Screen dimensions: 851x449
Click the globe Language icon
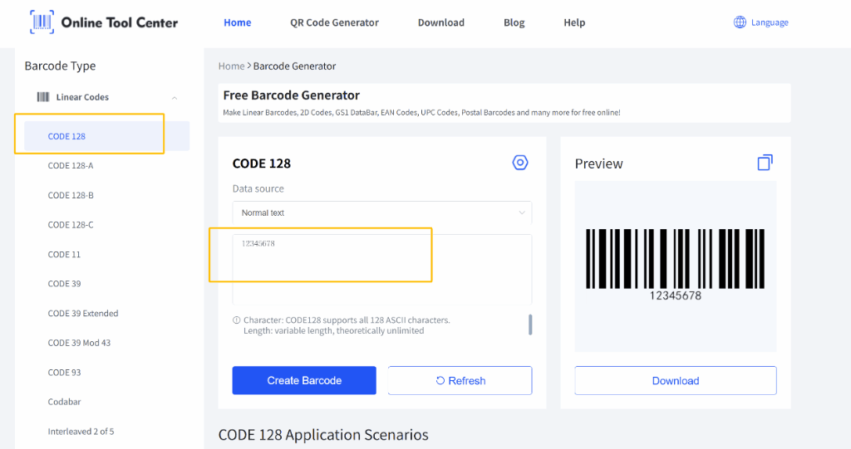click(740, 22)
